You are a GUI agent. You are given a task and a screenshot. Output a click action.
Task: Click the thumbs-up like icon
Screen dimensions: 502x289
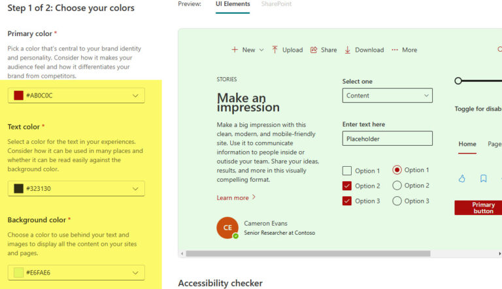(x=461, y=178)
